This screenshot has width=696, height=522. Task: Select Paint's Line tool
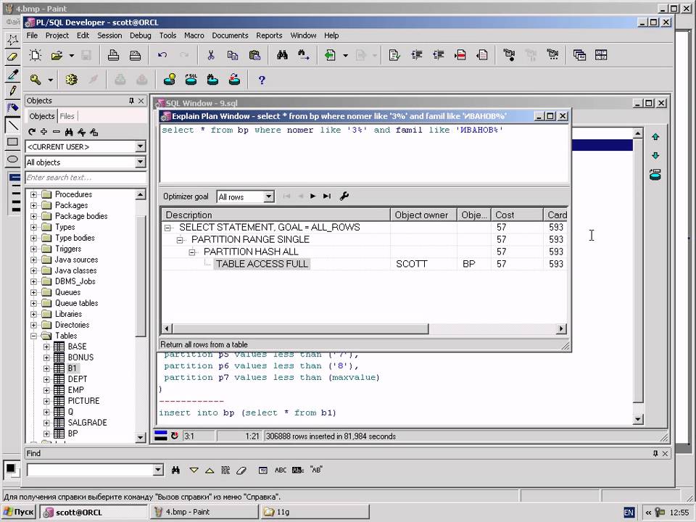tap(12, 125)
